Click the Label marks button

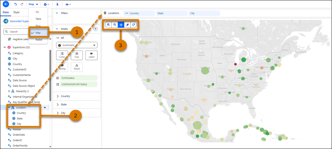tap(91, 55)
